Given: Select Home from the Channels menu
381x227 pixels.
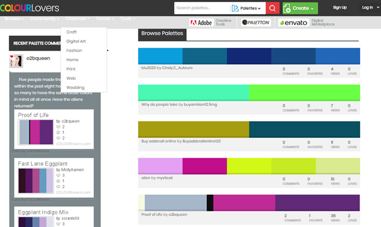Looking at the screenshot, I should pos(73,60).
